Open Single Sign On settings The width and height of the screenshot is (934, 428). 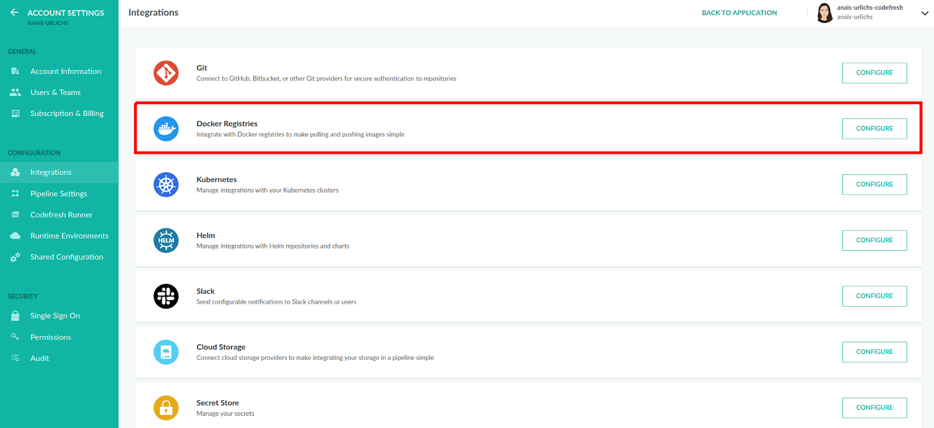pos(55,315)
